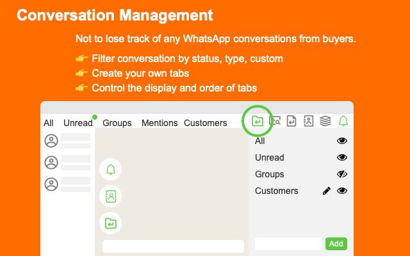The image size is (410, 256).
Task: Open the tab management folder icon in toolbar
Action: 258,121
